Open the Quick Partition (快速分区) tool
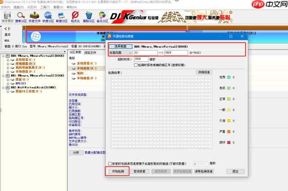The height and width of the screenshot is (191, 288). 48,17
